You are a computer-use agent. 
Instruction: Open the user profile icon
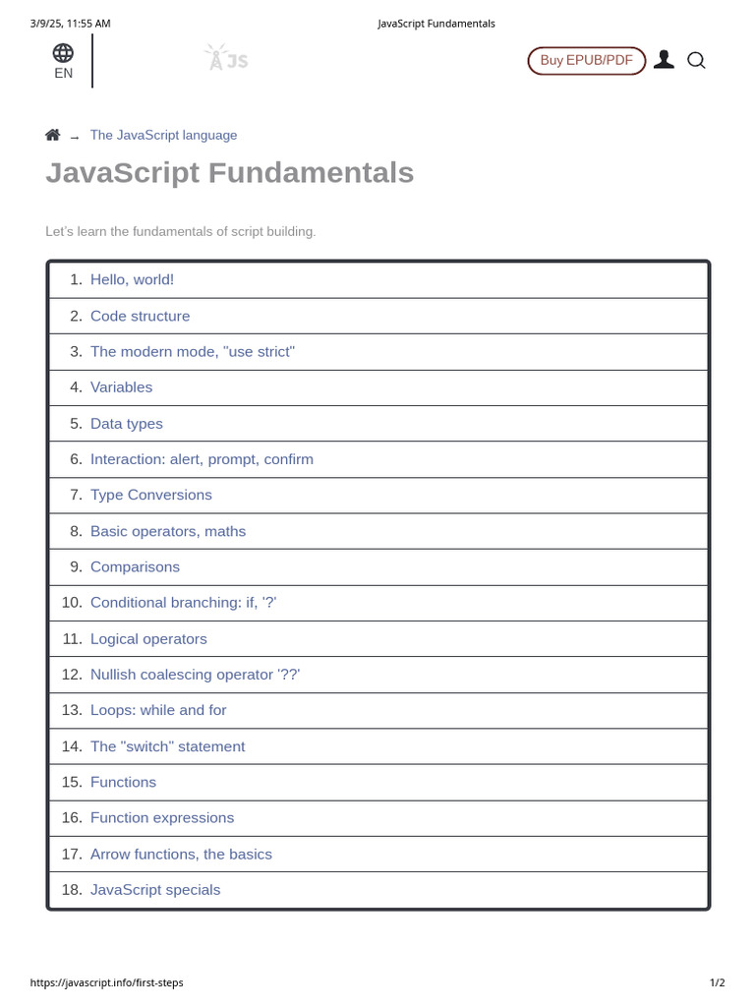click(x=665, y=60)
